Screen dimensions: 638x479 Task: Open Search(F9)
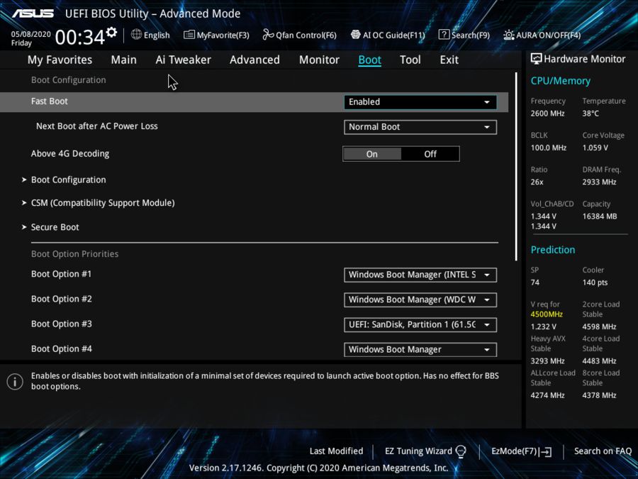(464, 35)
